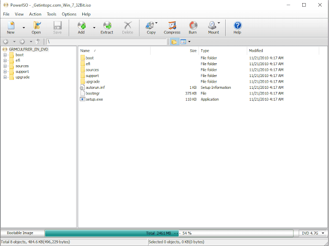Open the dropdown arrow beside Add
Viewport: 329px width, 246px height.
pyautogui.click(x=94, y=28)
